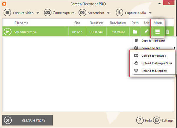Open Help via the question mark icon
The height and width of the screenshot is (128, 177).
pos(140,120)
